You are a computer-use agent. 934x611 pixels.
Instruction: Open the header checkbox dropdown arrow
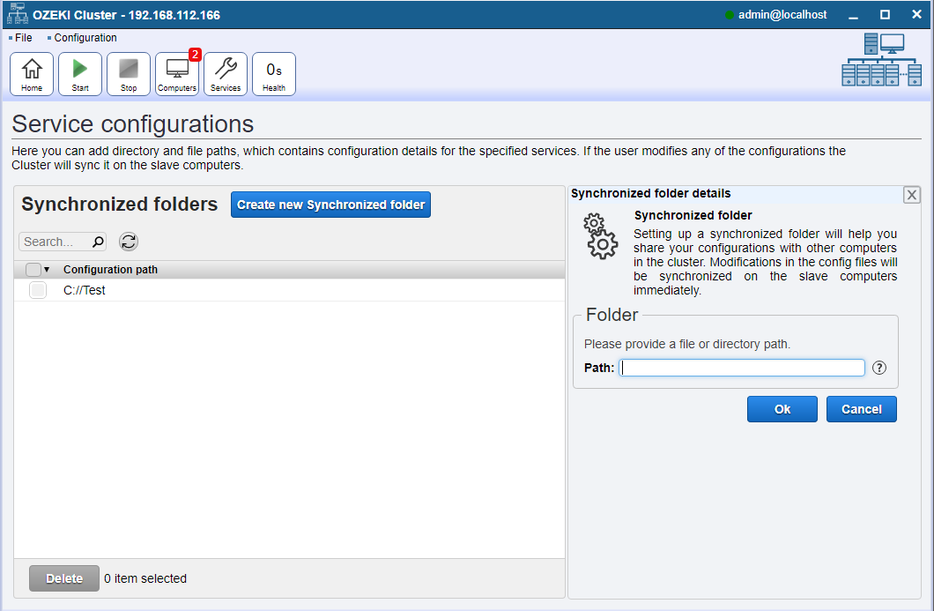[x=47, y=270]
